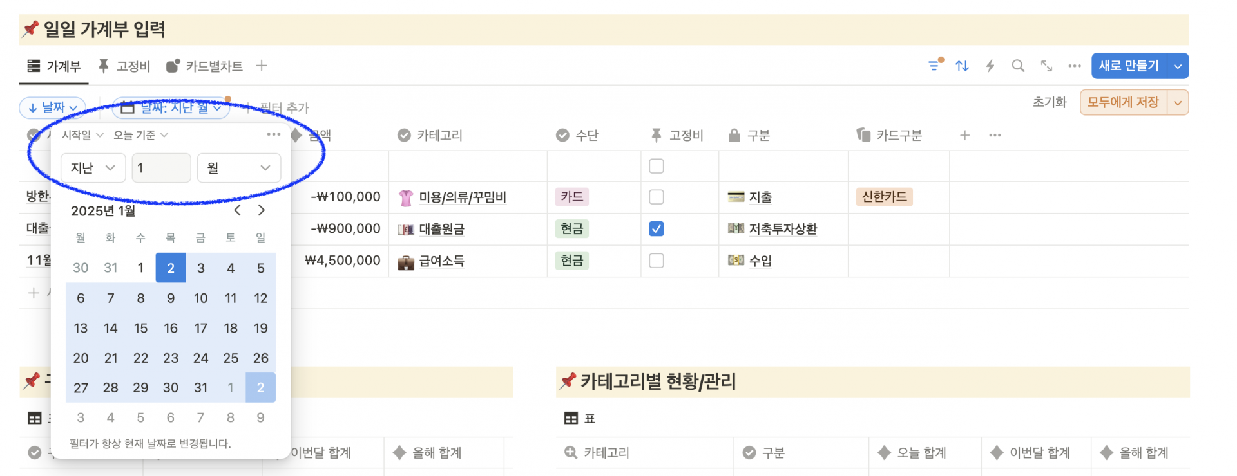
Task: Open the 월 unit dropdown in the date filter
Action: coord(238,168)
